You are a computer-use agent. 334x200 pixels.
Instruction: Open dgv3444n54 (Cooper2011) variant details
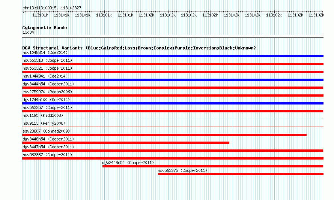(48, 84)
